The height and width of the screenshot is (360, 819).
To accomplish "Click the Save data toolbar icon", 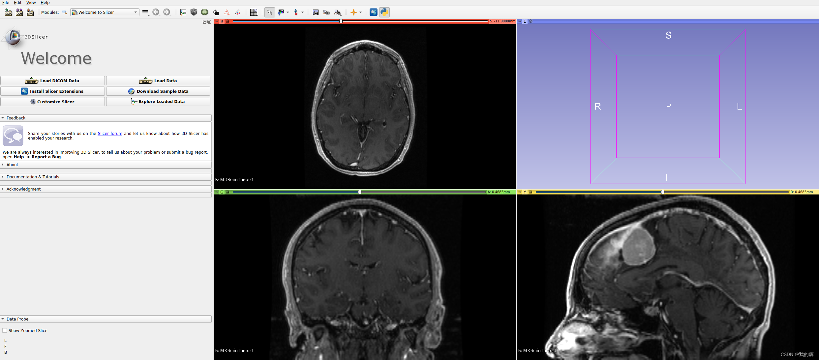I will click(30, 13).
